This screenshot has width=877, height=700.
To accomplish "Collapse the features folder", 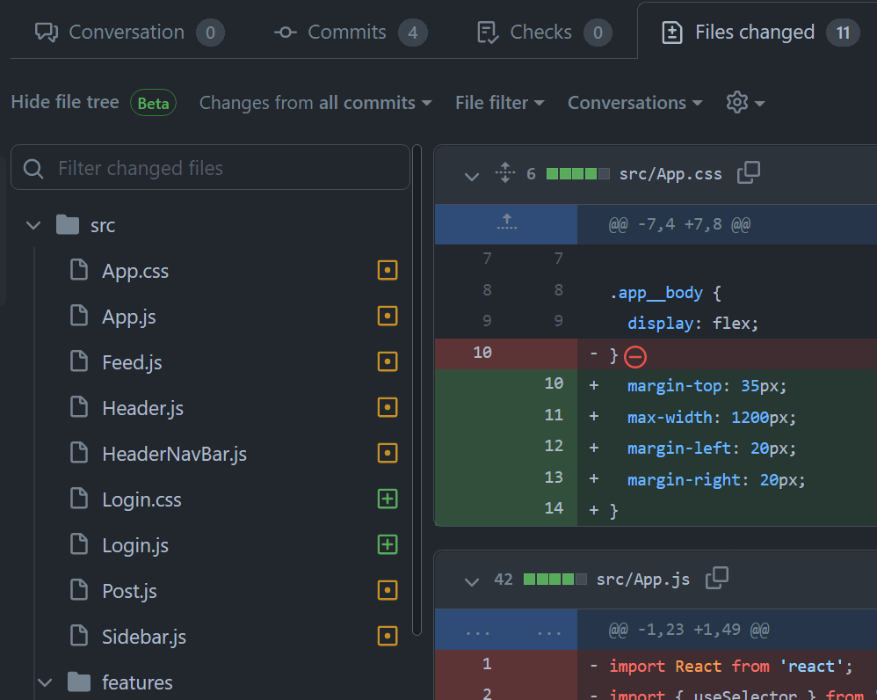I will coord(45,682).
